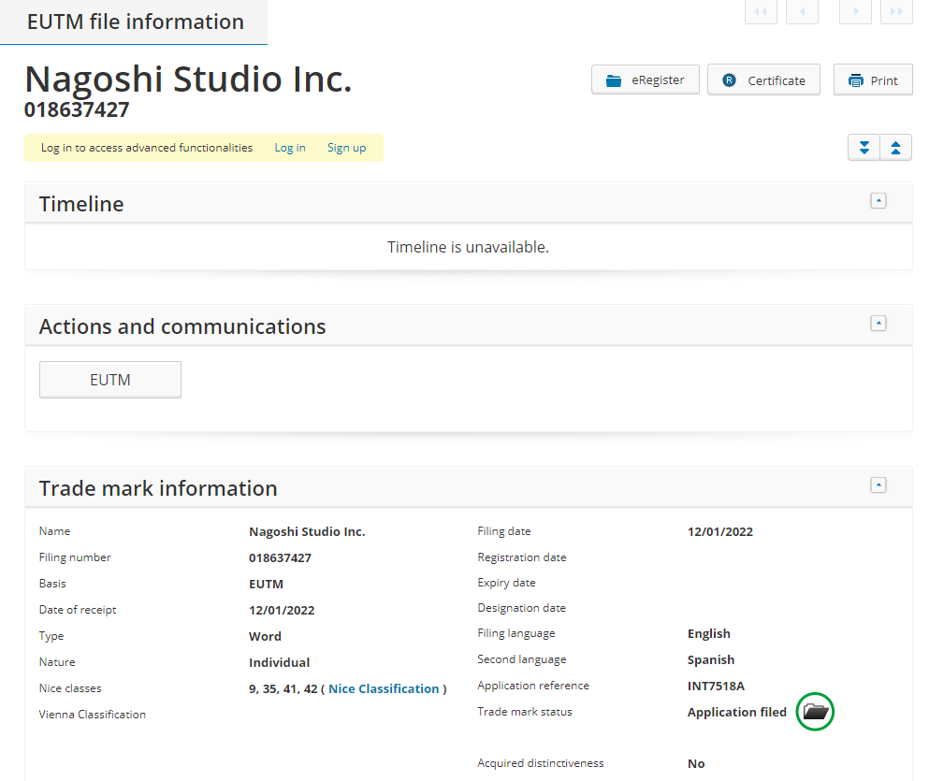929x781 pixels.
Task: Click the EUTM actions button
Action: (x=110, y=380)
